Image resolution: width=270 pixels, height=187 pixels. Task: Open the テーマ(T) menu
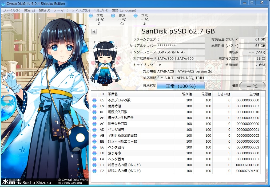point(61,10)
